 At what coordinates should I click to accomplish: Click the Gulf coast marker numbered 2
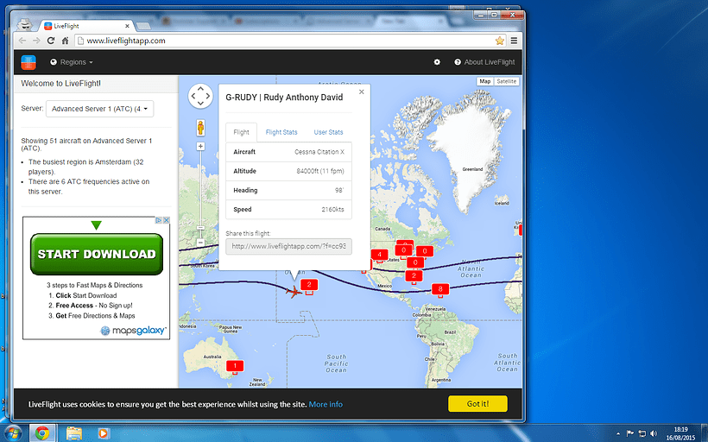[414, 276]
